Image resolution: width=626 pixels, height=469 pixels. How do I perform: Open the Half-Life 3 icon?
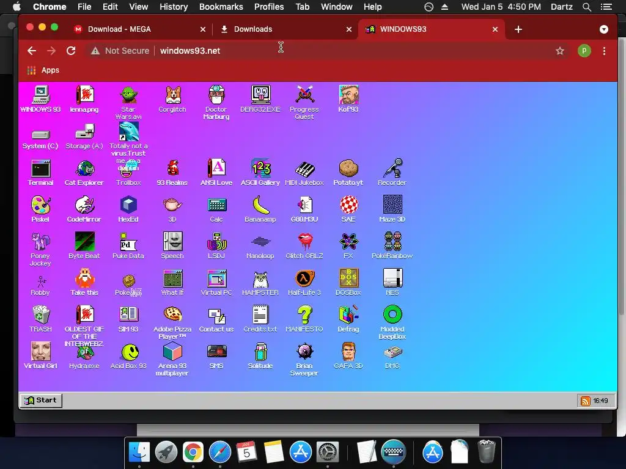pos(304,283)
